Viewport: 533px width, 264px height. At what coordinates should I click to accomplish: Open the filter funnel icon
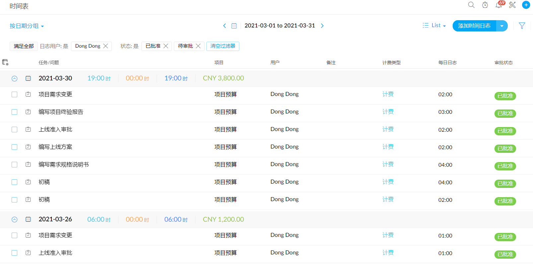[x=522, y=26]
